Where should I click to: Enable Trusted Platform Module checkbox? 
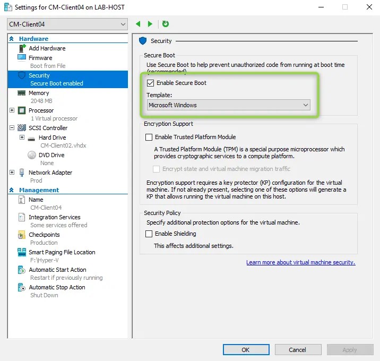tap(149, 137)
